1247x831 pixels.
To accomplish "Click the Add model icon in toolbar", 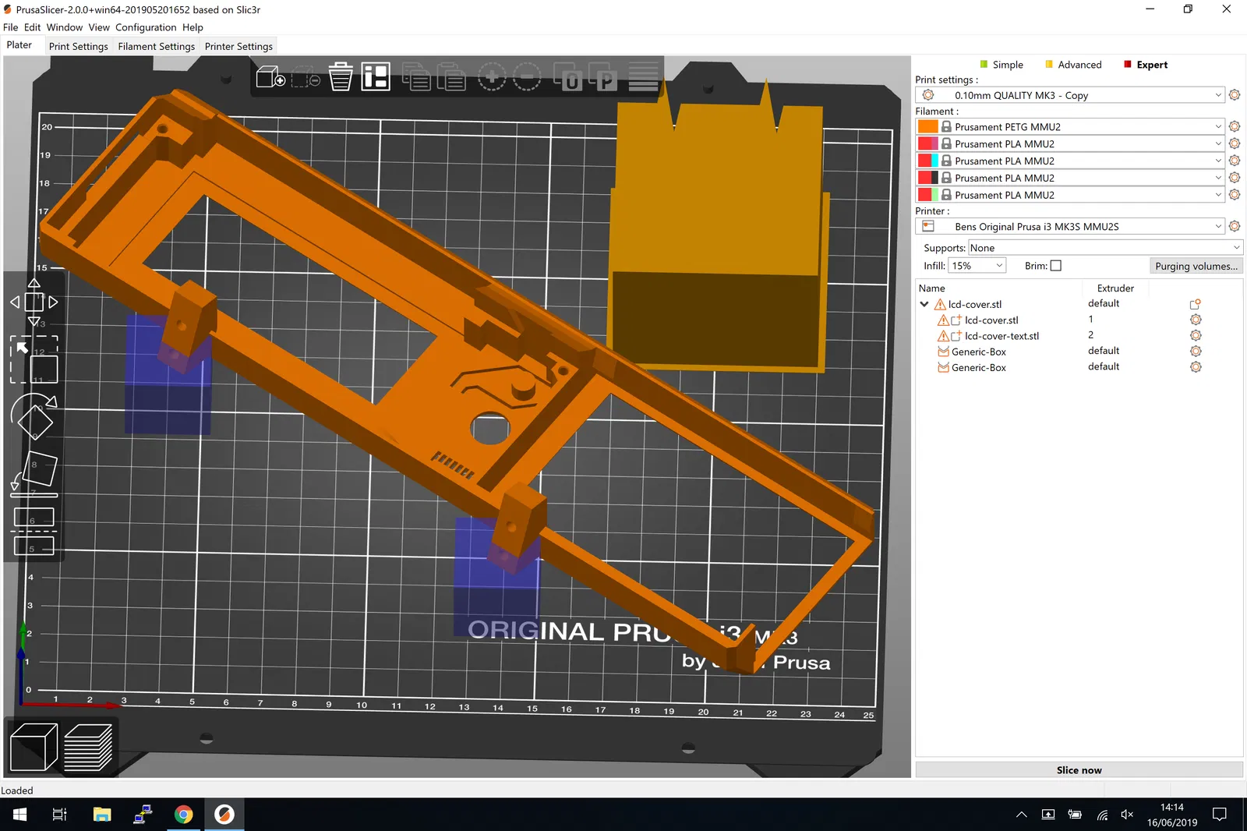I will pos(270,77).
